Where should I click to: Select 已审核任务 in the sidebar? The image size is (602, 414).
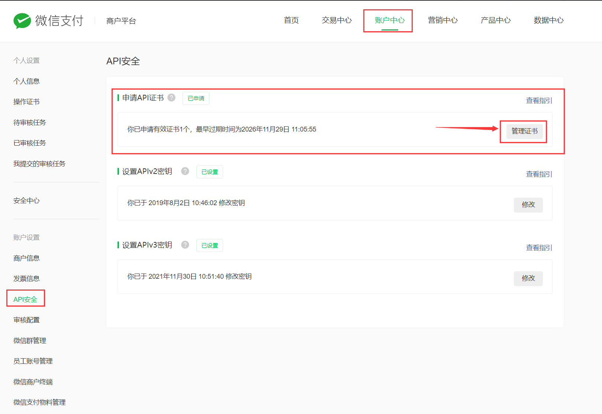tap(30, 143)
